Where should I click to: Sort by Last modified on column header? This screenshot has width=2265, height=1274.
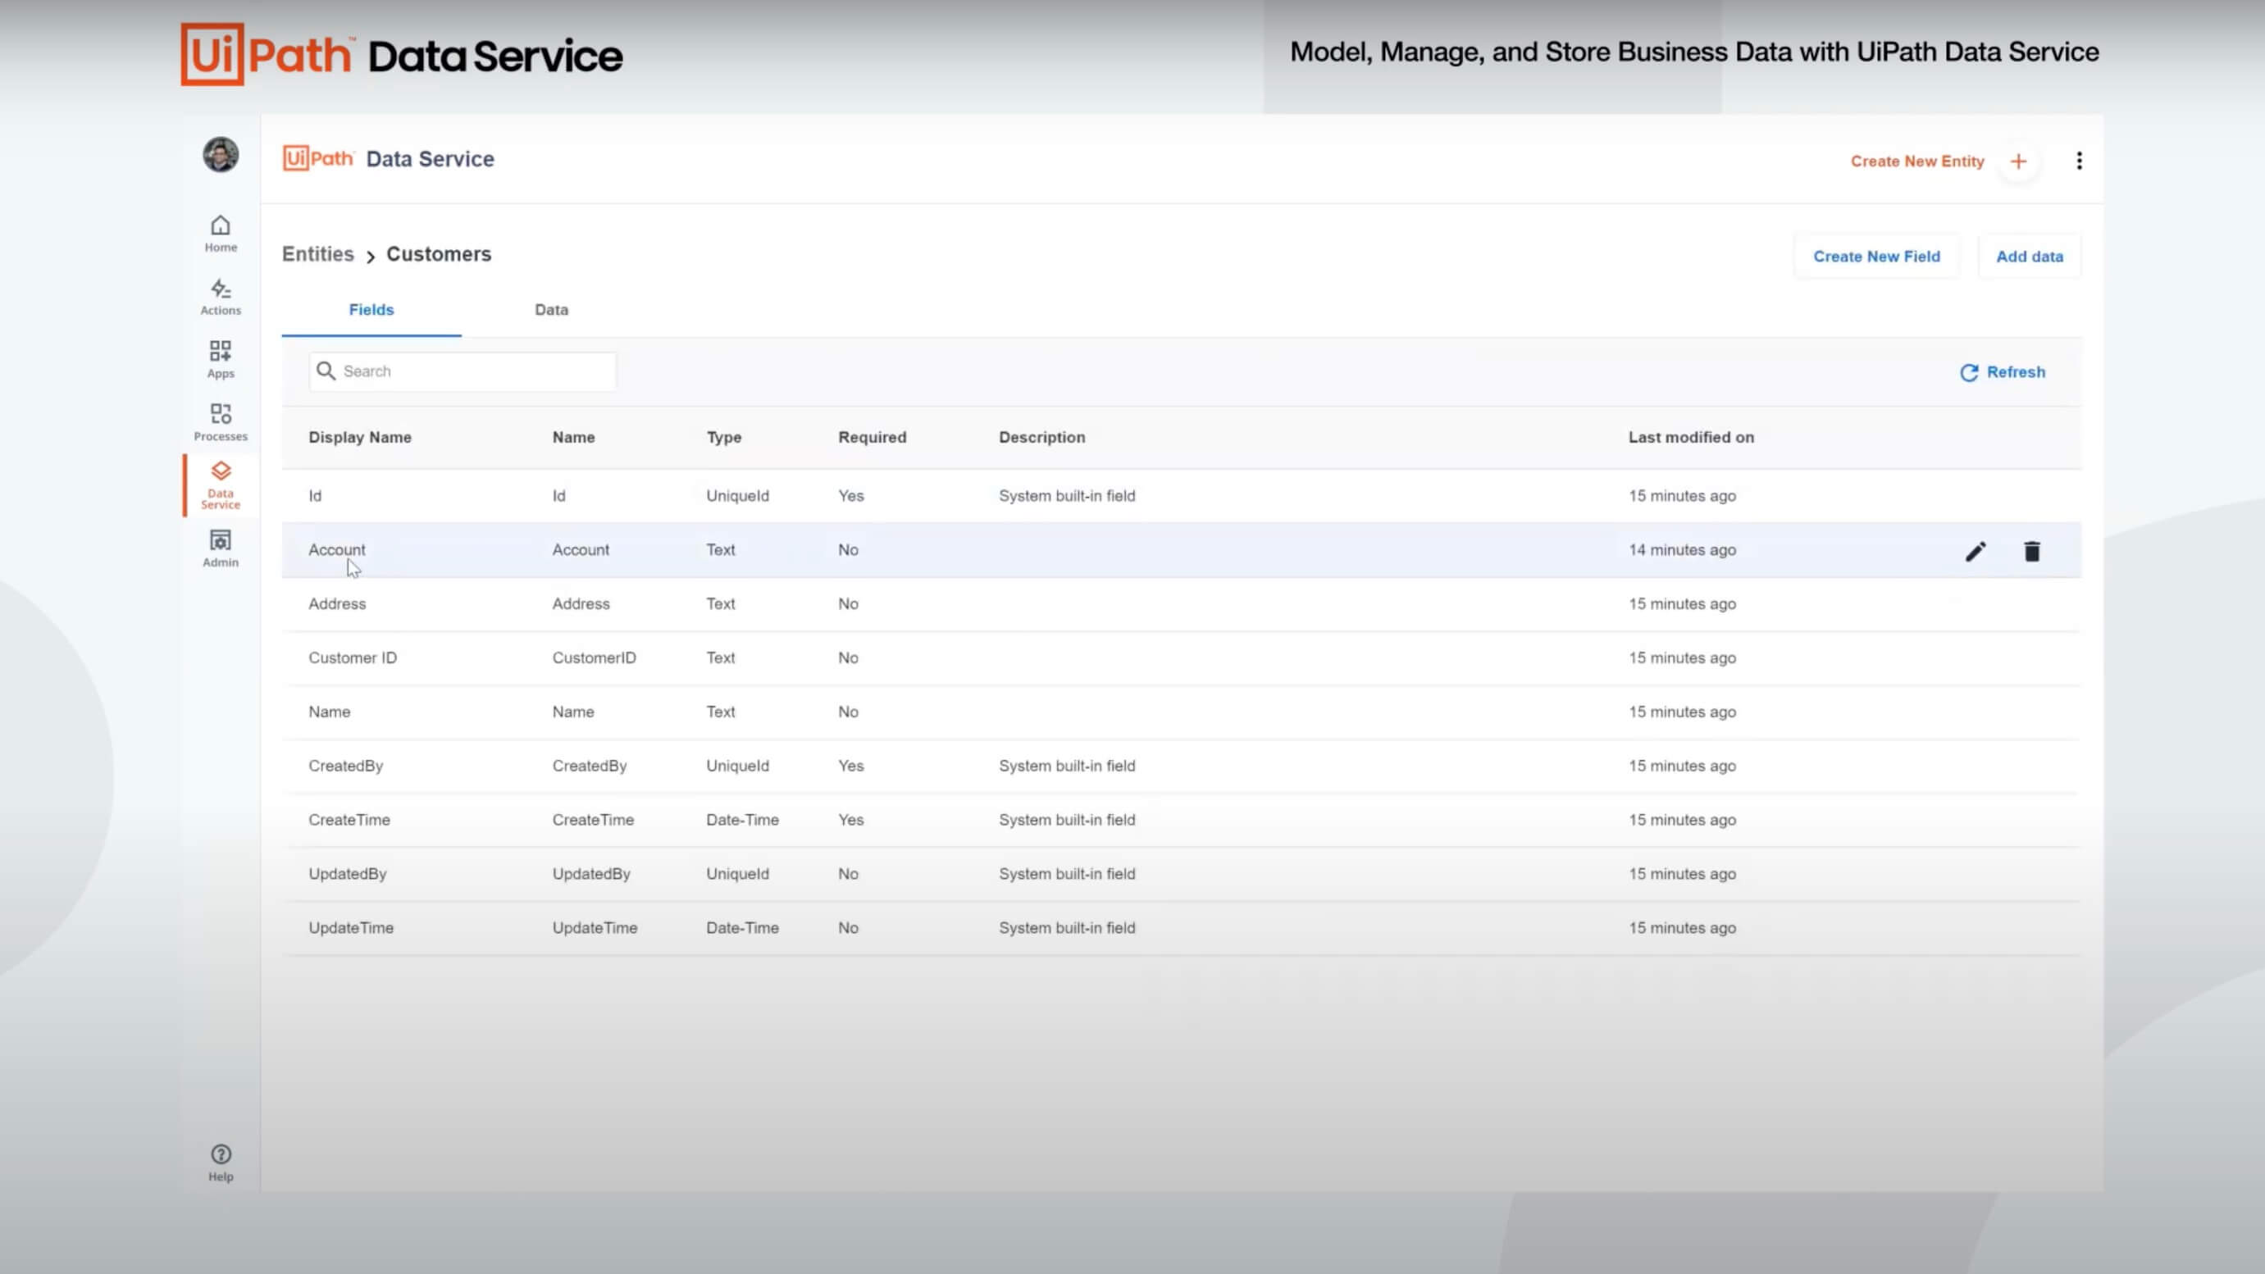[x=1690, y=437]
